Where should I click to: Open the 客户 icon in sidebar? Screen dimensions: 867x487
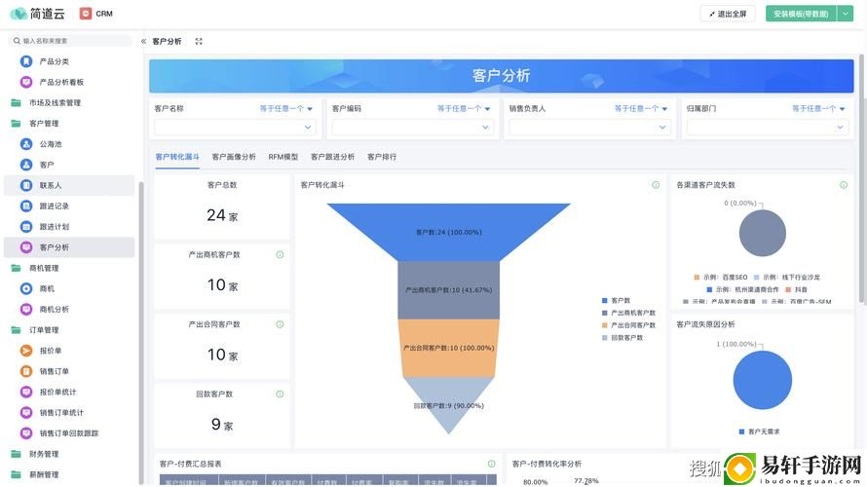tap(26, 165)
